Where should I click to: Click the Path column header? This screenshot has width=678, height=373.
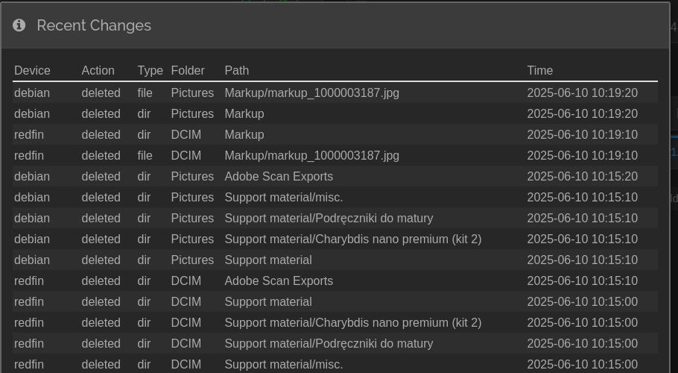[x=236, y=71]
